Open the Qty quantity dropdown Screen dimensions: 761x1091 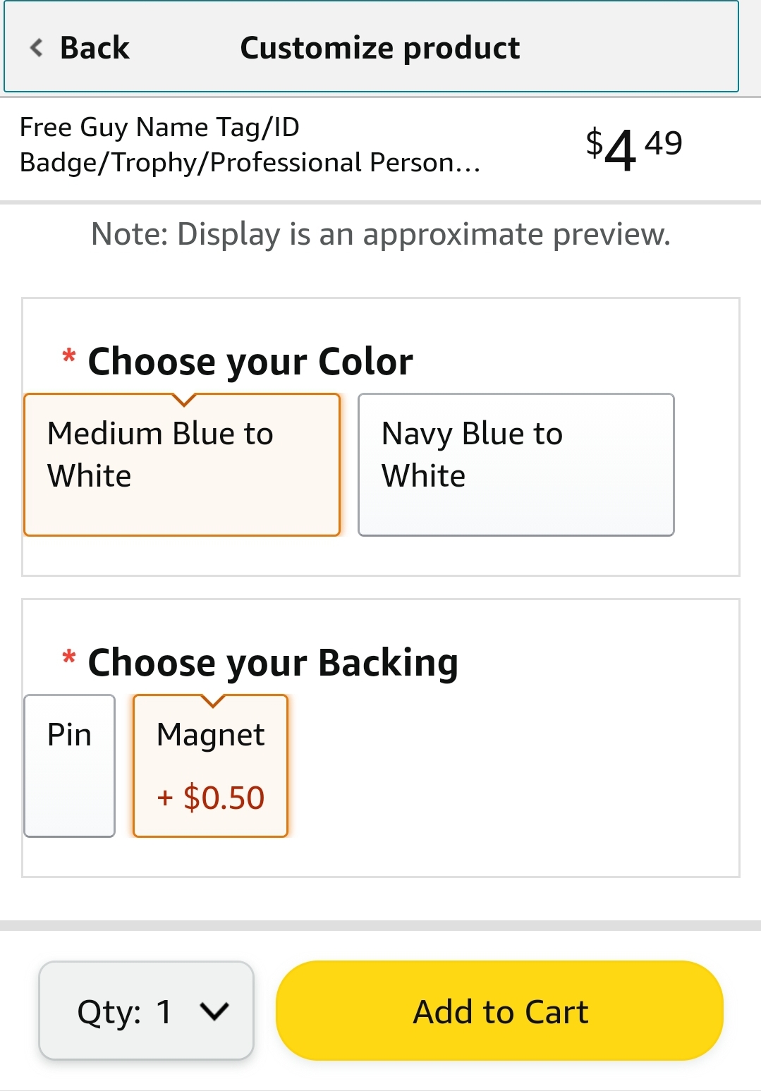click(x=146, y=1010)
